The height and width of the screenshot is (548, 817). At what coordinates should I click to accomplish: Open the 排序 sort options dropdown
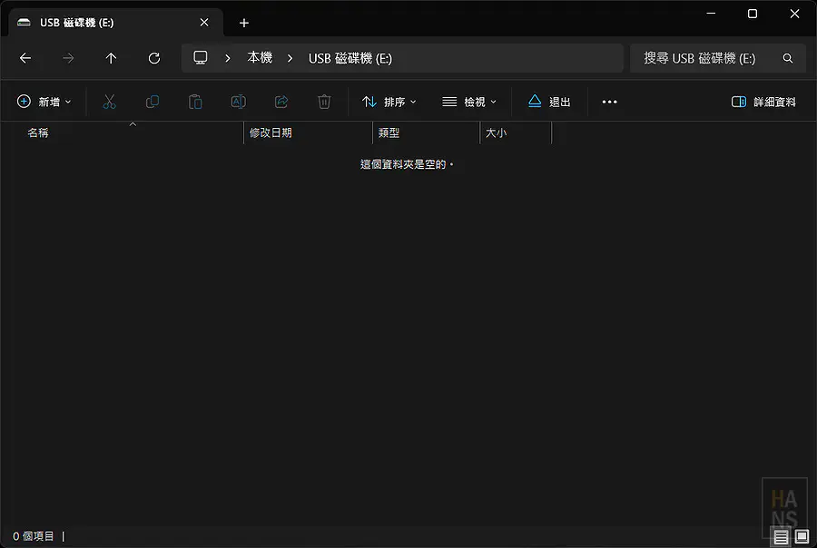tap(389, 102)
